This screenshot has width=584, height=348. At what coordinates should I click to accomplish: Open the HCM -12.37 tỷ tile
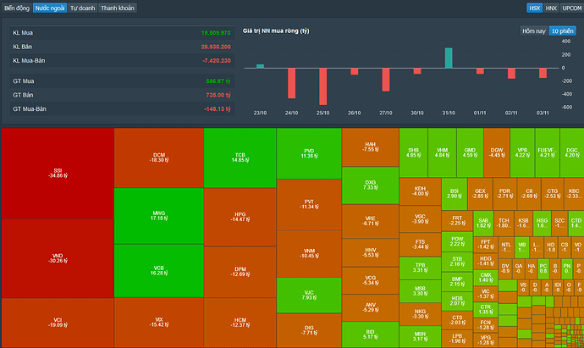coord(240,323)
